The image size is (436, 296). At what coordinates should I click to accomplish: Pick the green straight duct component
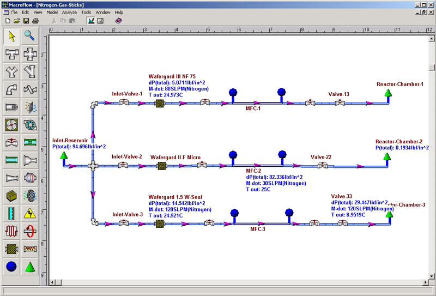11,160
